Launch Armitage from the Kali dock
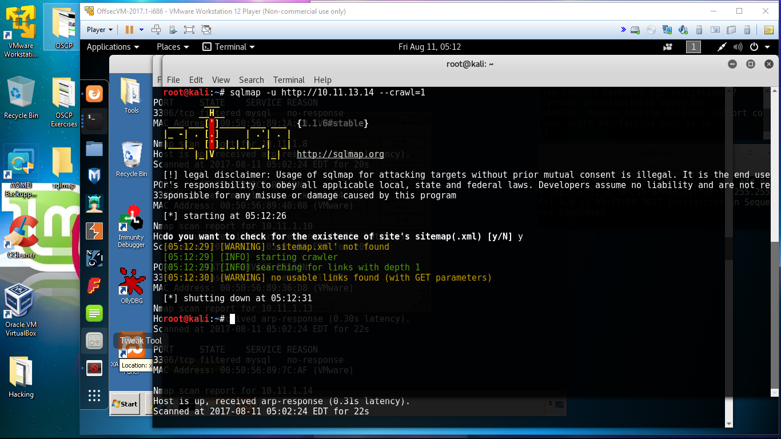Viewport: 781px width, 439px height. point(94,203)
